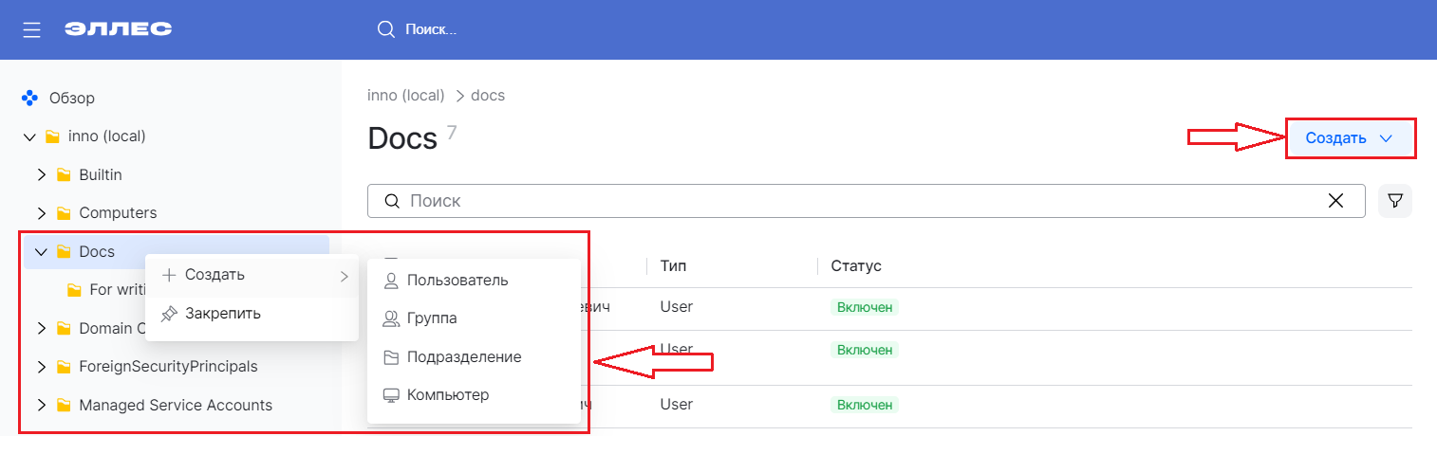Select Managed Service Accounts tree item

(176, 406)
